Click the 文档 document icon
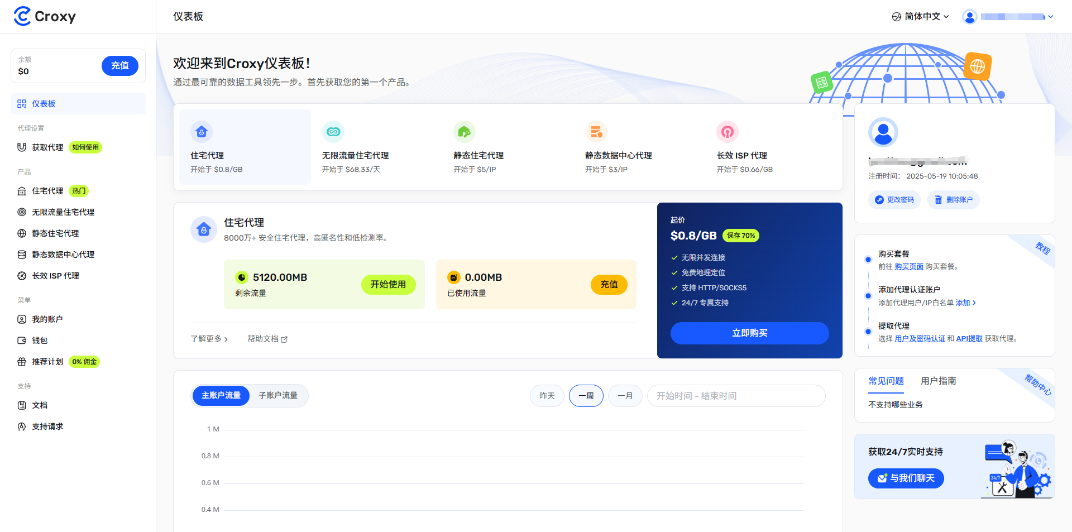 [22, 405]
